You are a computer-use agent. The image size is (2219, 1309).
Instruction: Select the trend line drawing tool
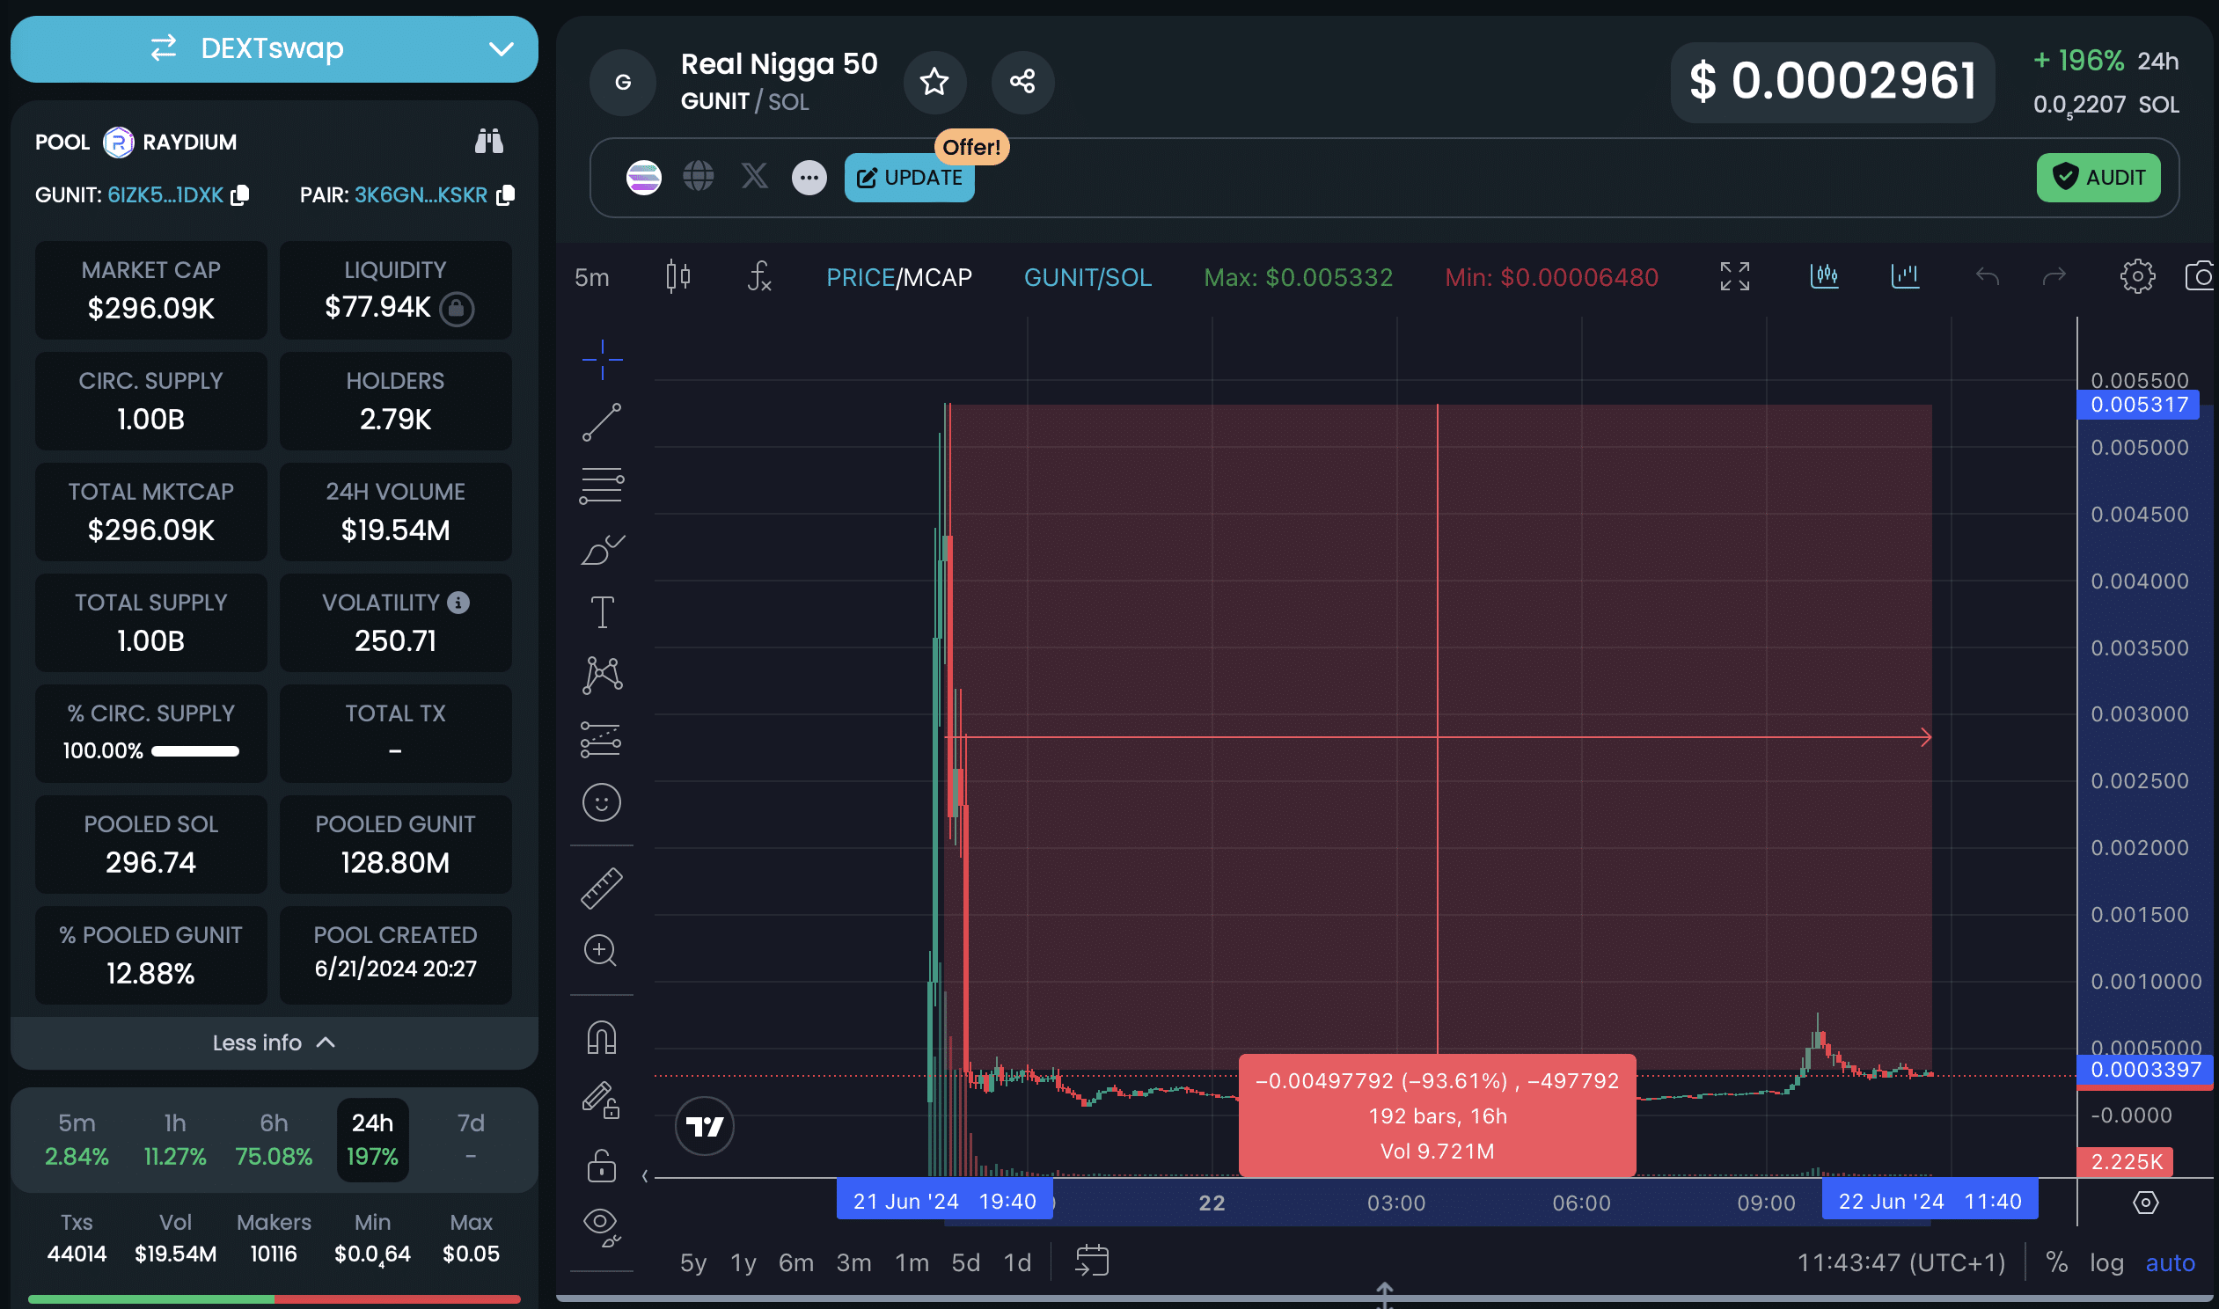tap(603, 422)
